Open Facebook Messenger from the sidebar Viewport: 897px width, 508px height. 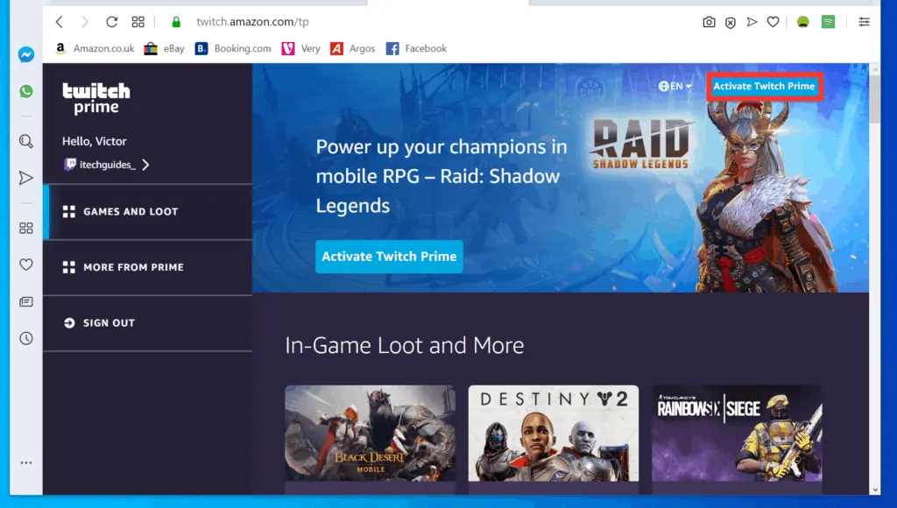(26, 55)
